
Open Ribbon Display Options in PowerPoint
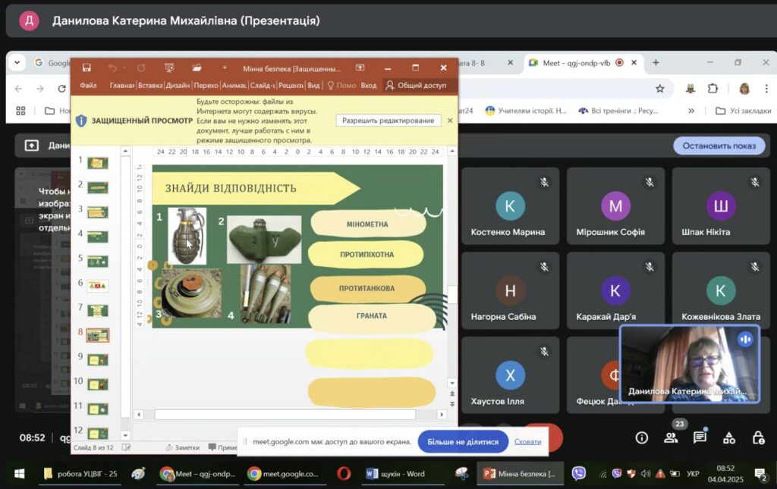point(360,67)
